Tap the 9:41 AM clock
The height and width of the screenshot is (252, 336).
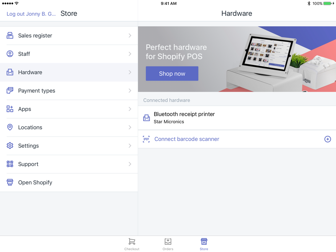(169, 3)
